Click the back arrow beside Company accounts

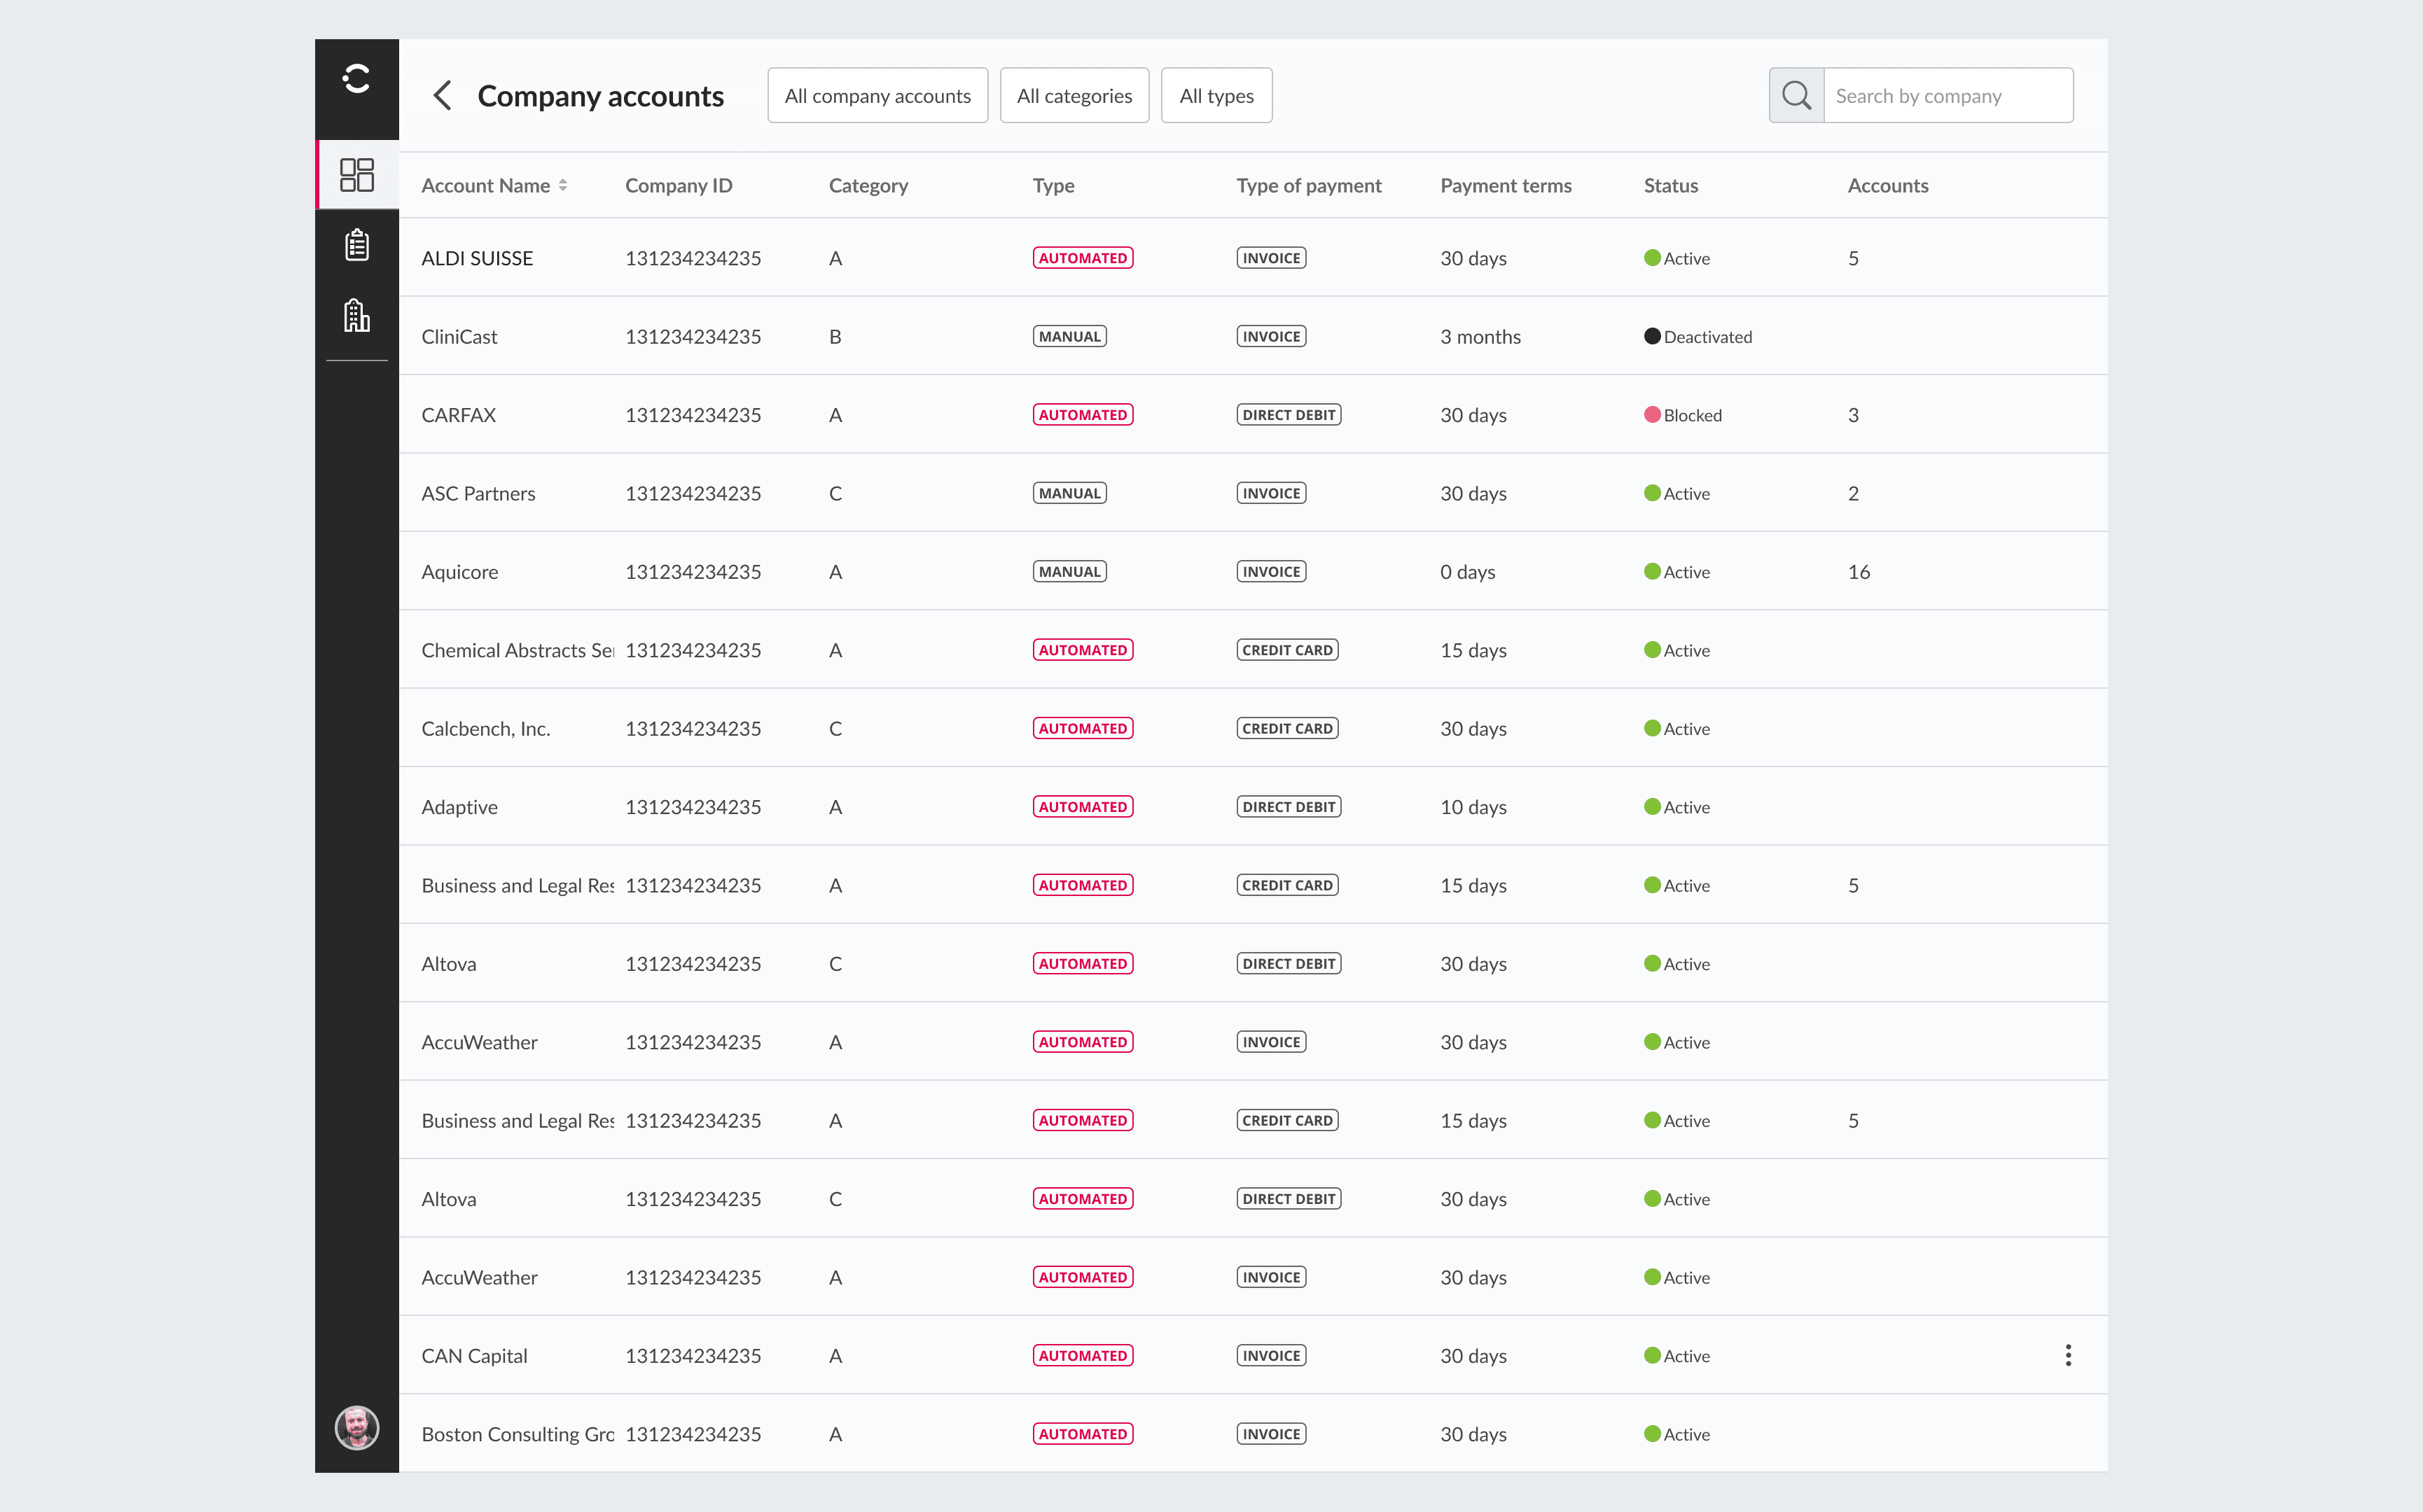point(442,96)
